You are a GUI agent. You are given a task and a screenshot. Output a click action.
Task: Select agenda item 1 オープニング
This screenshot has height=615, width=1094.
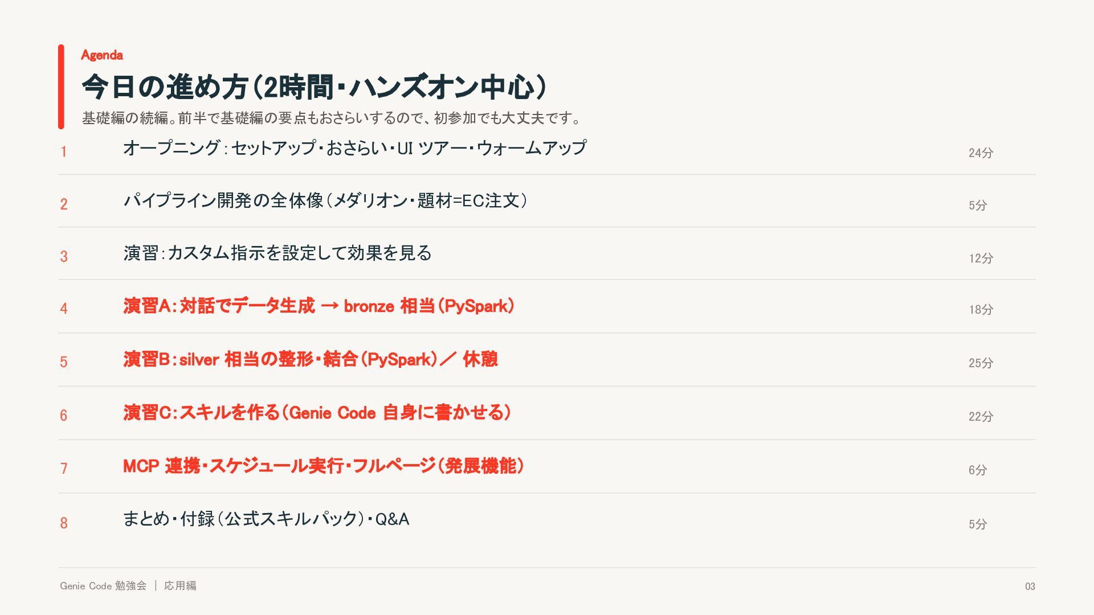click(x=354, y=148)
